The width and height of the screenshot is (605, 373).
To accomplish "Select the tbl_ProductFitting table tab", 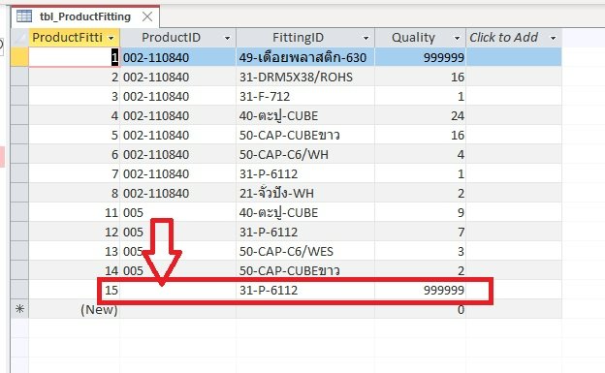I will pos(85,16).
